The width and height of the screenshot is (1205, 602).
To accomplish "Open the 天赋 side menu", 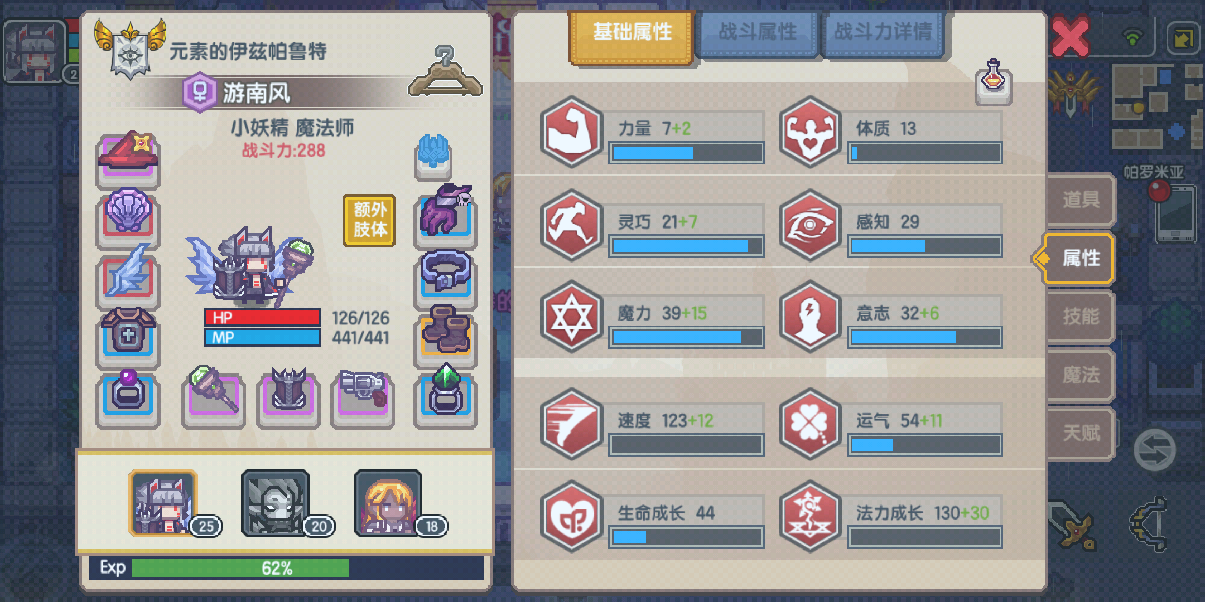I will [1081, 433].
